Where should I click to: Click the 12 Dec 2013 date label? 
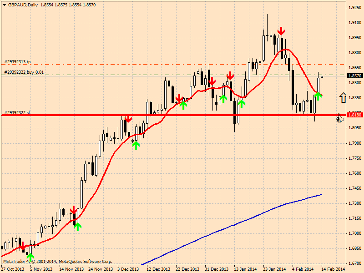pos(158,269)
